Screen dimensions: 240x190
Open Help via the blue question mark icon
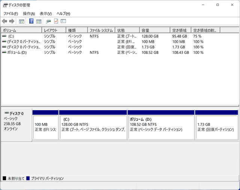tap(31, 21)
